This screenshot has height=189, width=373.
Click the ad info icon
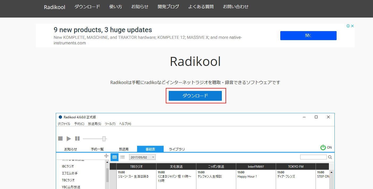tap(348, 26)
